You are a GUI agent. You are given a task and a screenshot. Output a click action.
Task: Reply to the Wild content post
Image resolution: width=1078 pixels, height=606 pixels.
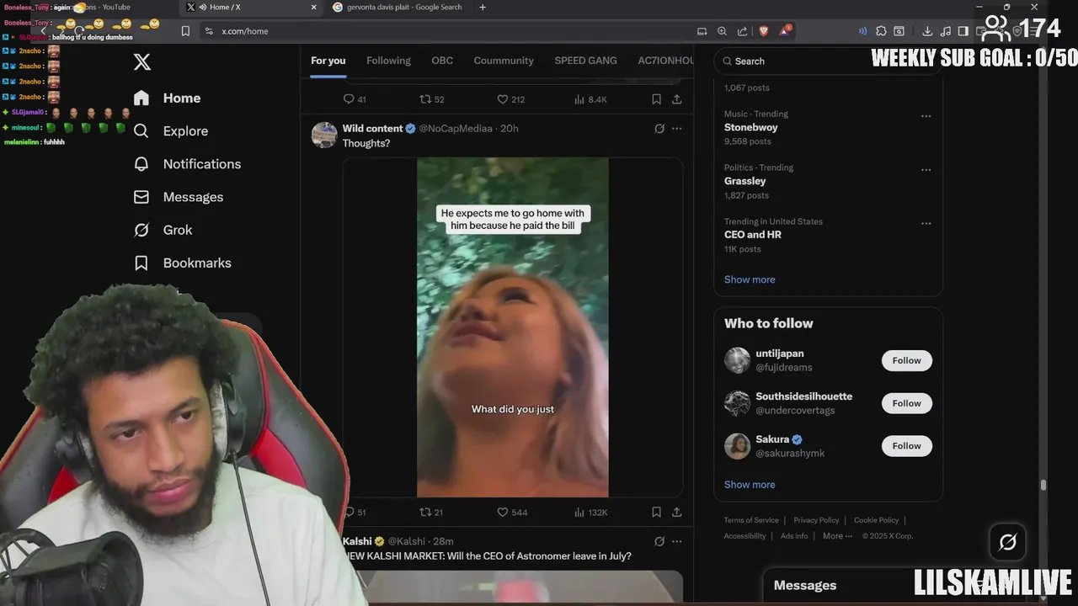[355, 512]
